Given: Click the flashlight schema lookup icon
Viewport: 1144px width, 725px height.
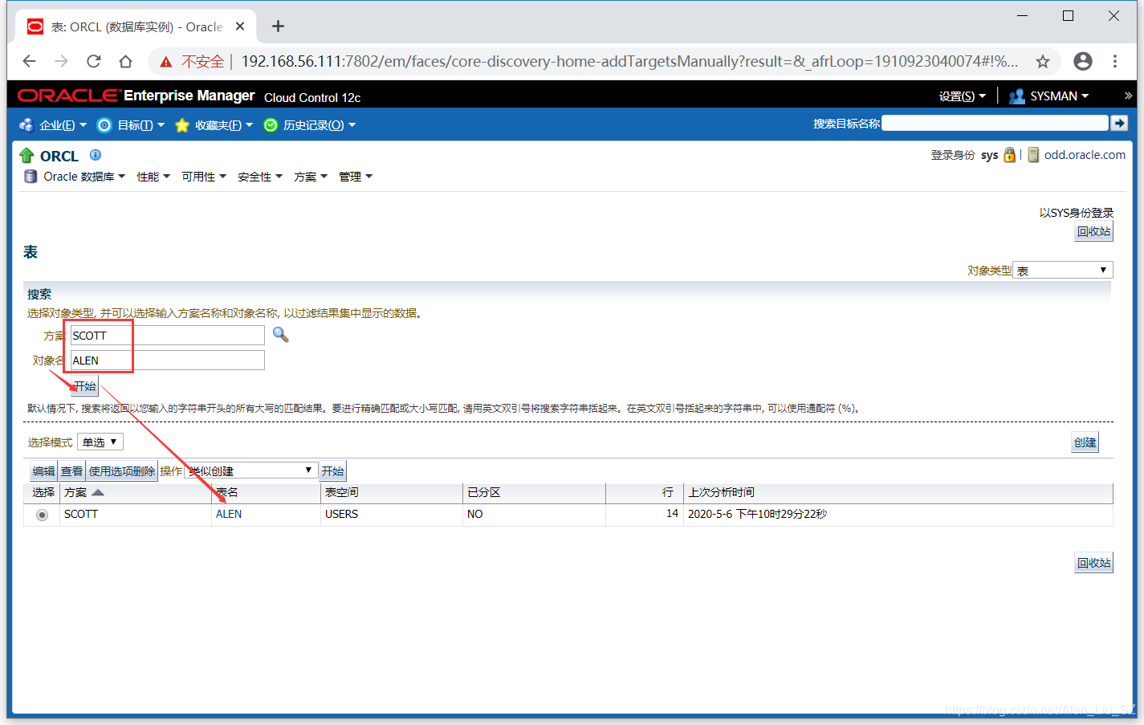Looking at the screenshot, I should tap(280, 335).
